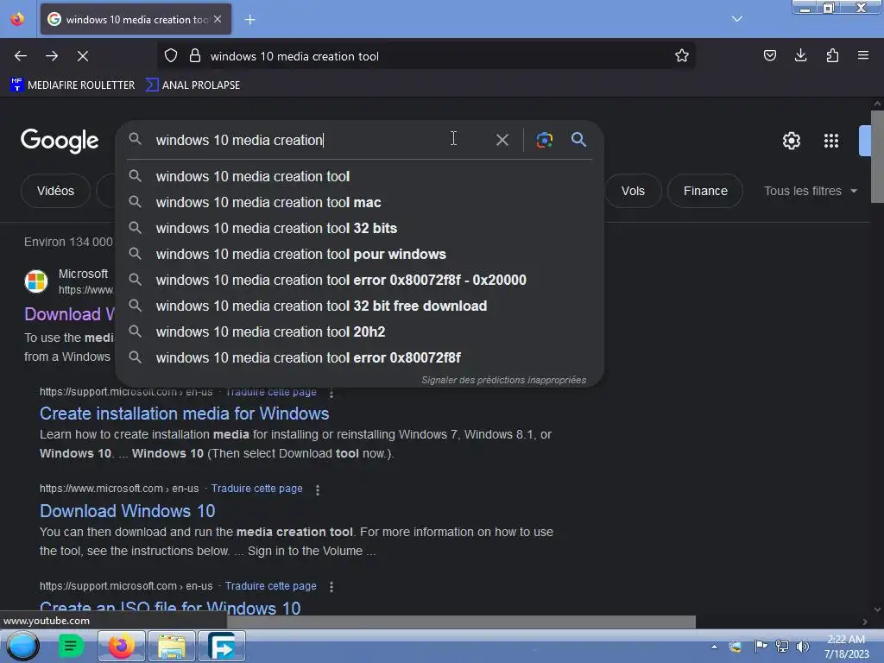
Task: Stop loading the page
Action: click(83, 56)
